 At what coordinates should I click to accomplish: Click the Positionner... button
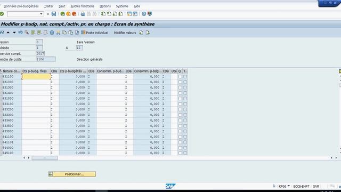[x=72, y=174]
